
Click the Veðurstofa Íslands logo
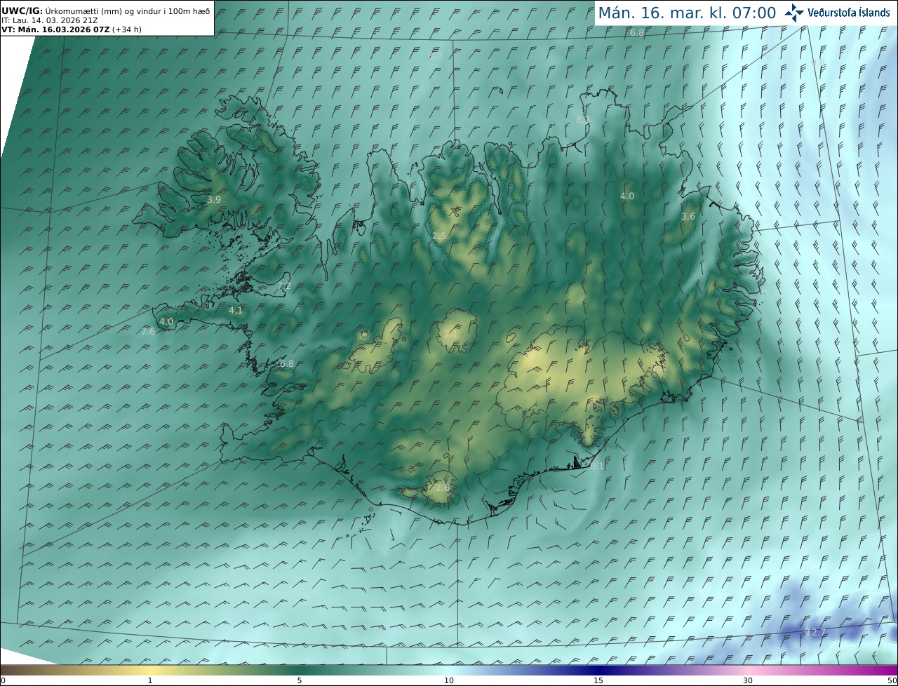click(837, 13)
